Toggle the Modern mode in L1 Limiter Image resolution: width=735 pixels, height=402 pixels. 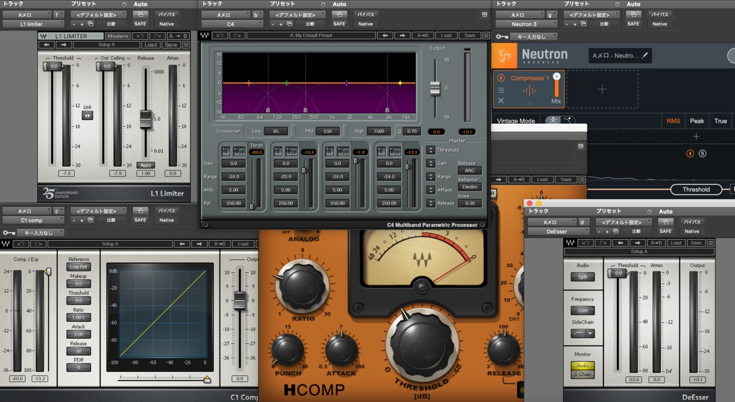(x=117, y=36)
